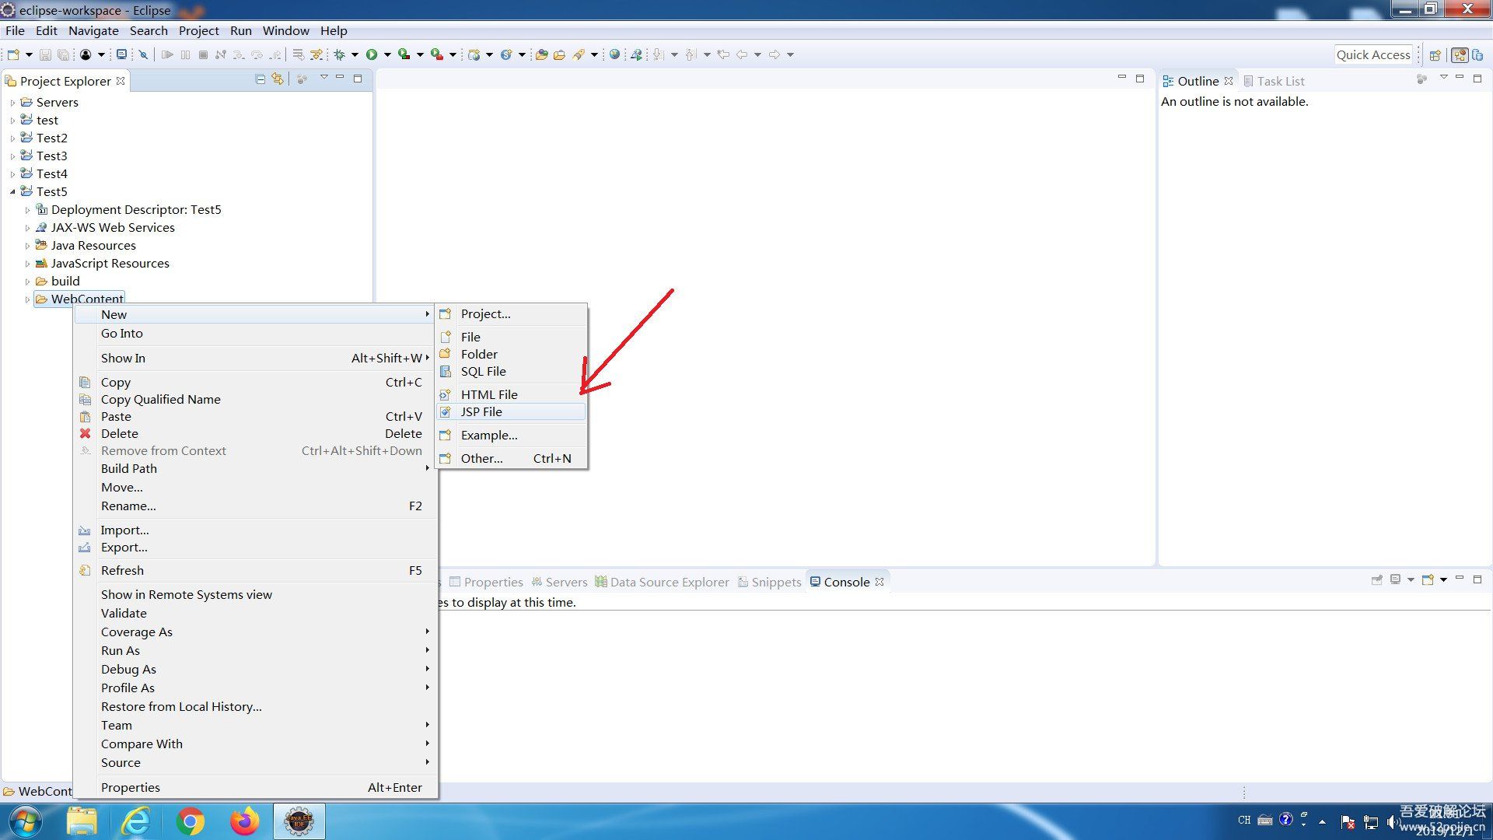Viewport: 1493px width, 840px height.
Task: Click the Open Console icon
Action: pos(1428,580)
